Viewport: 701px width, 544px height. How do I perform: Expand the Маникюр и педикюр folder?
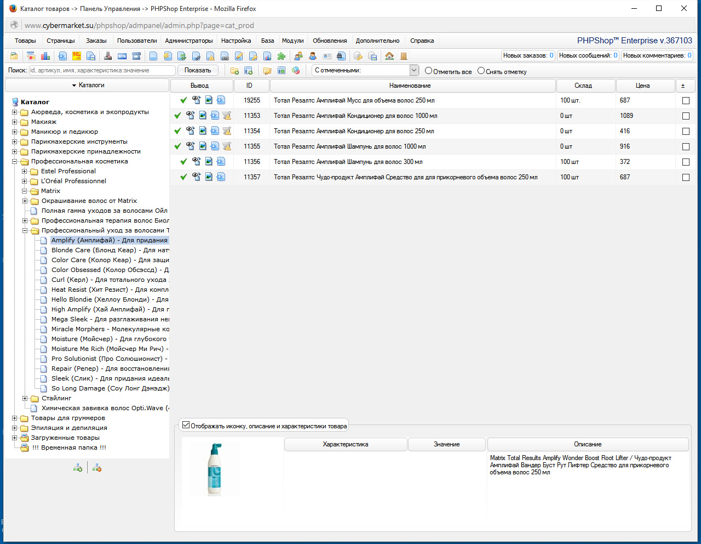pyautogui.click(x=15, y=132)
